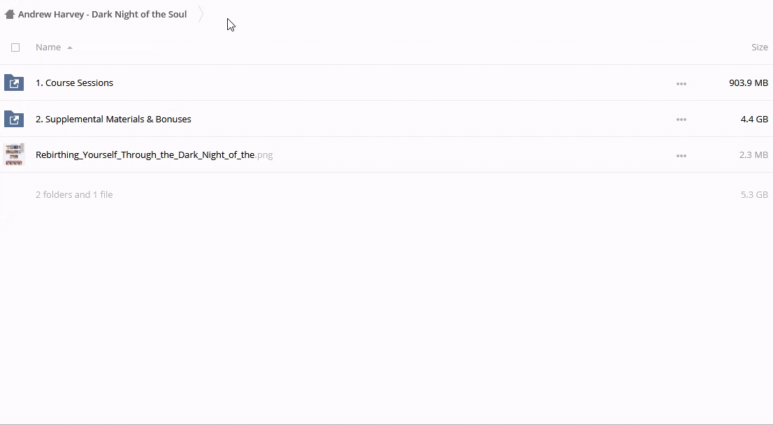Click the PNG file preview thumbnail

pyautogui.click(x=14, y=154)
